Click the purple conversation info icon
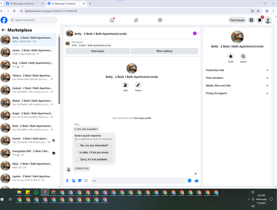This screenshot has width=277, height=210. pos(194,33)
